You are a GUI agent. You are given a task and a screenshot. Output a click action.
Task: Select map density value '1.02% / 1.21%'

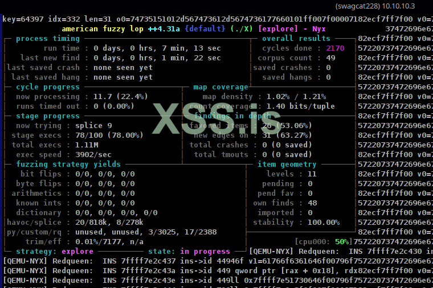pyautogui.click(x=296, y=97)
